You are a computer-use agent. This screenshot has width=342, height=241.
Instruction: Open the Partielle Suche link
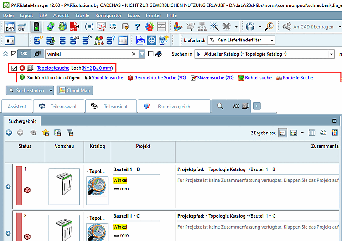click(298, 77)
